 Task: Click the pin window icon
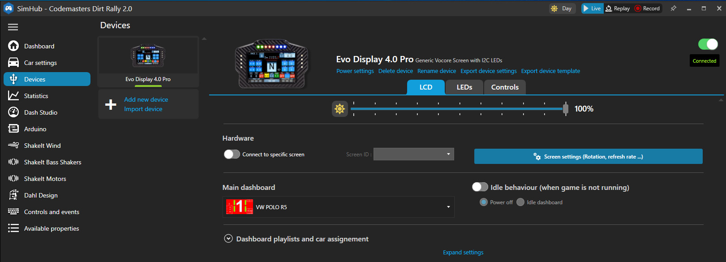tap(673, 9)
